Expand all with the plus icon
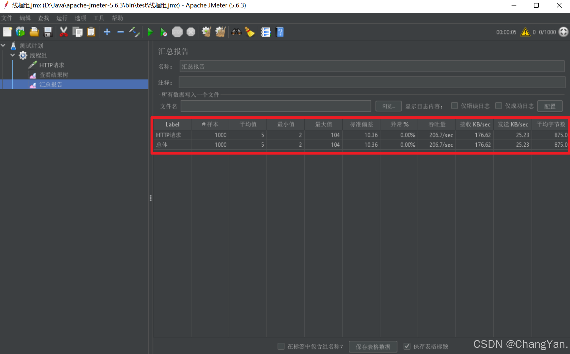 tap(107, 32)
